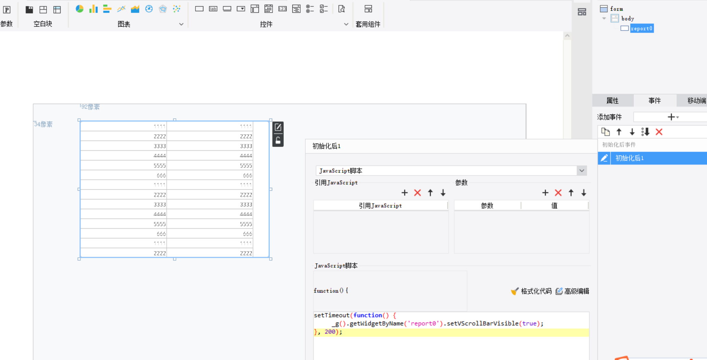Add a checkbox group widget

pyautogui.click(x=324, y=9)
